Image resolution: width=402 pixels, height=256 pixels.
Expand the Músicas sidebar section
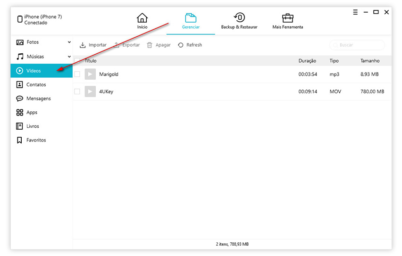click(x=69, y=57)
